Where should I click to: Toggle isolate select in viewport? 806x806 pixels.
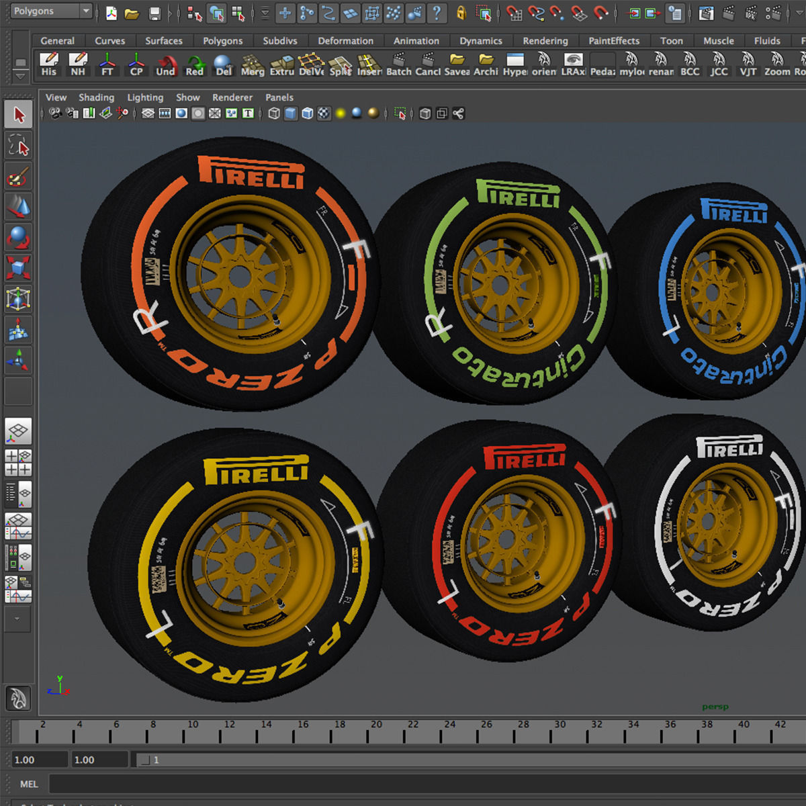tap(400, 114)
